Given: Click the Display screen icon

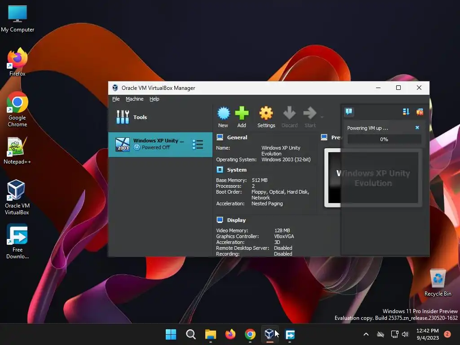Looking at the screenshot, I should coord(220,220).
